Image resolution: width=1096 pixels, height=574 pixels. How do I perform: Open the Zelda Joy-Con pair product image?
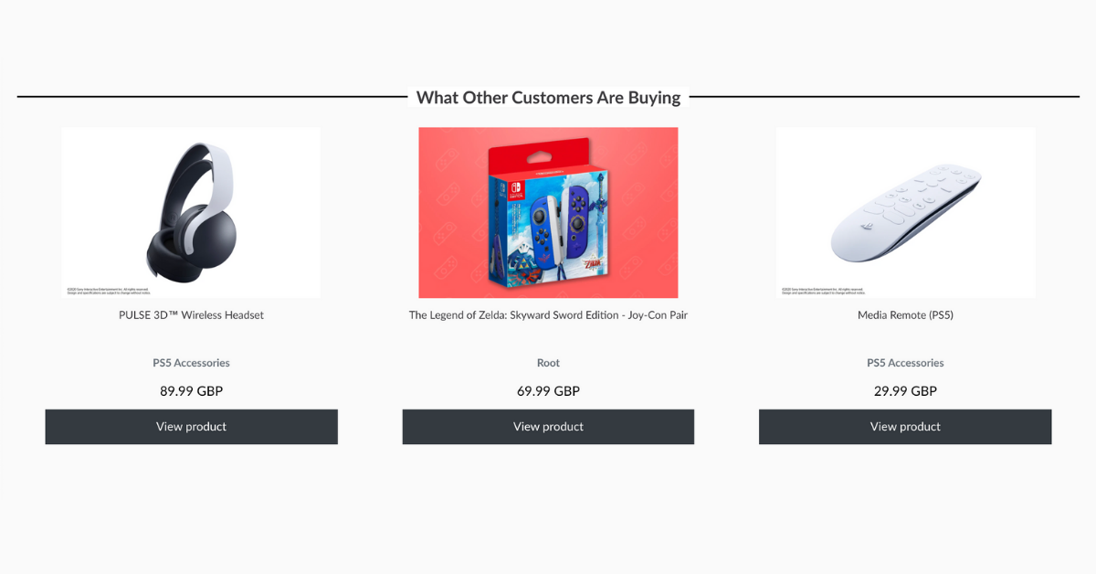(548, 212)
